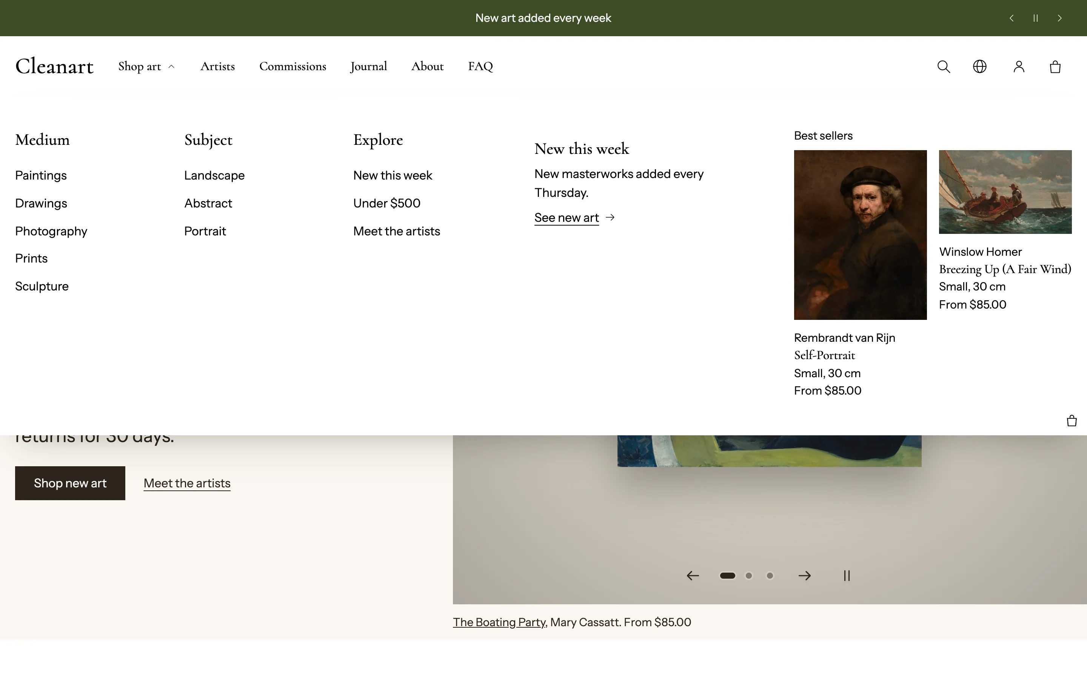Select the second slideshow indicator dot
Screen dimensions: 1087x679
(749, 576)
